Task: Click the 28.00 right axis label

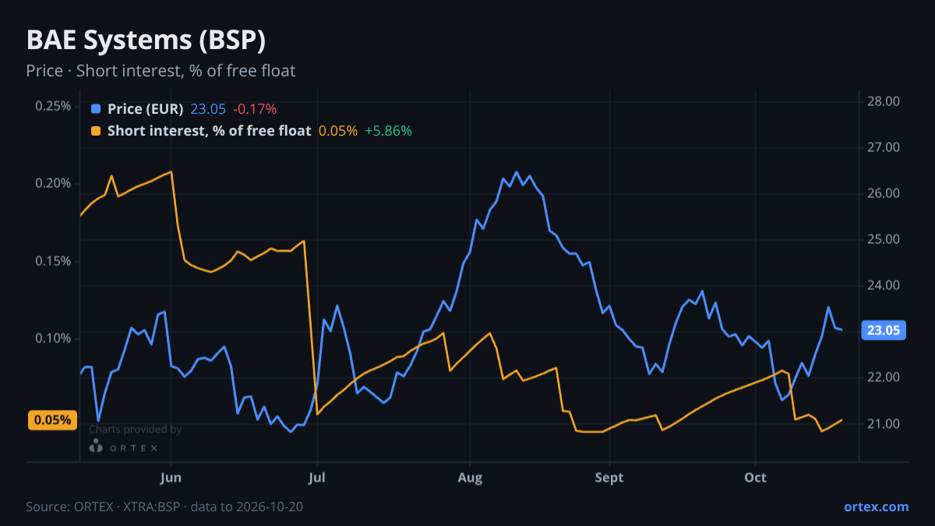Action: 884,101
